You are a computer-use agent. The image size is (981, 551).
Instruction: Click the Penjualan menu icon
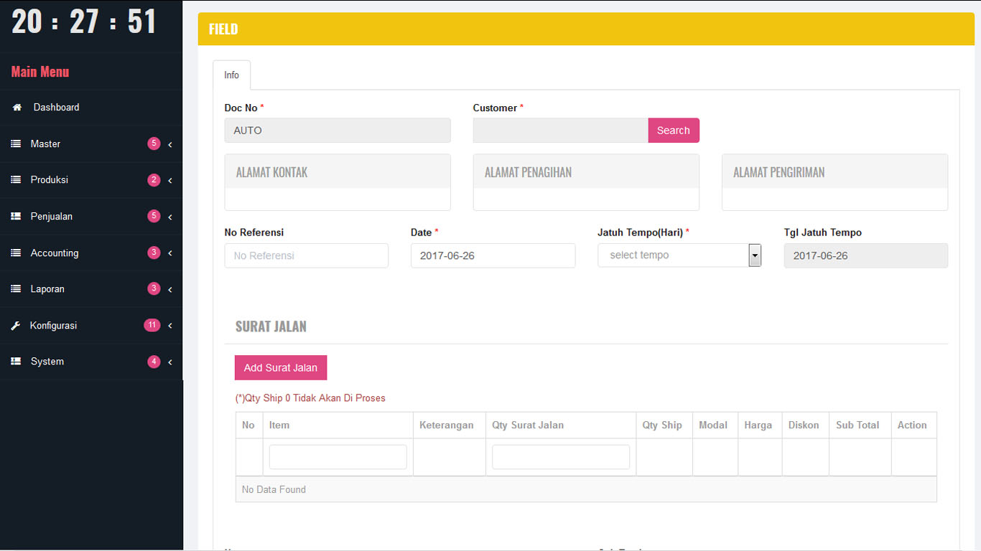click(16, 217)
